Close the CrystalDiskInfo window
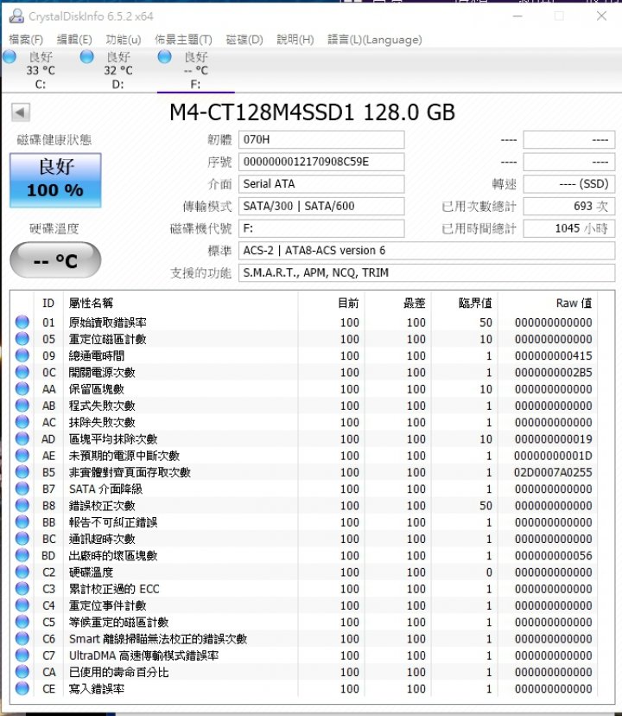This screenshot has width=622, height=716. [x=601, y=16]
